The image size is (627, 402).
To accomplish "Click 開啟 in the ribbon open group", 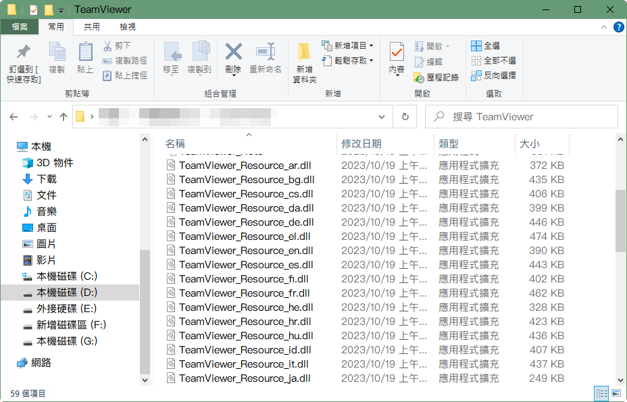I will pyautogui.click(x=432, y=46).
